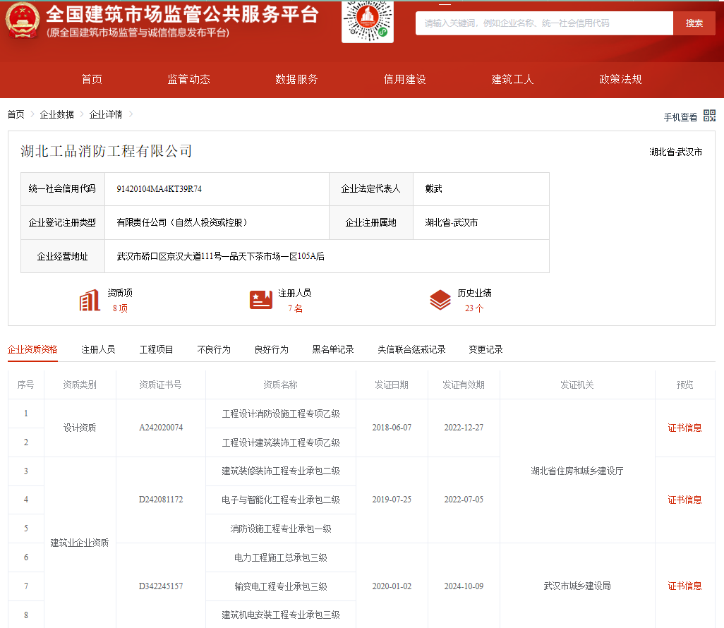Click issuing authority 湖北省住房和城乡建设厅
Viewport: 724px width, 628px height.
tap(577, 471)
